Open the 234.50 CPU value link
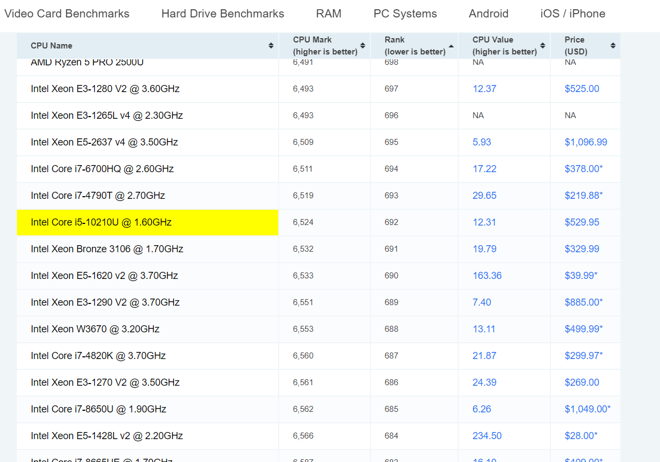Screen dimensions: 660x462 point(487,436)
